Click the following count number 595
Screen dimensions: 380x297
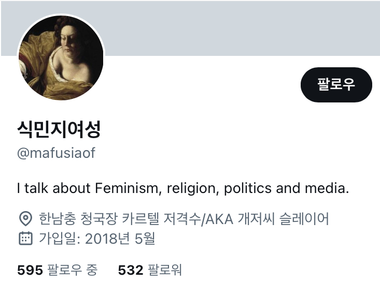pos(30,270)
